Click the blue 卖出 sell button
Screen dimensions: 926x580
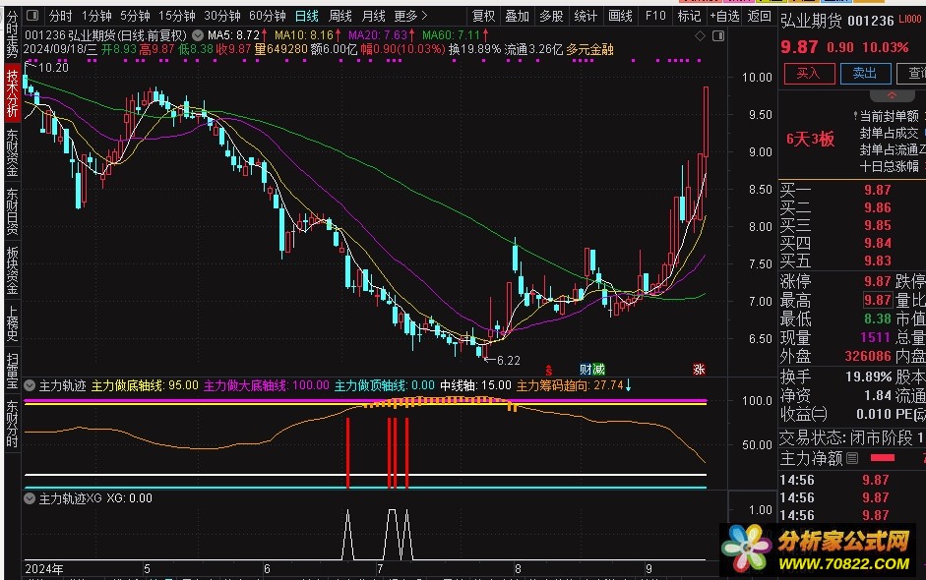point(865,73)
